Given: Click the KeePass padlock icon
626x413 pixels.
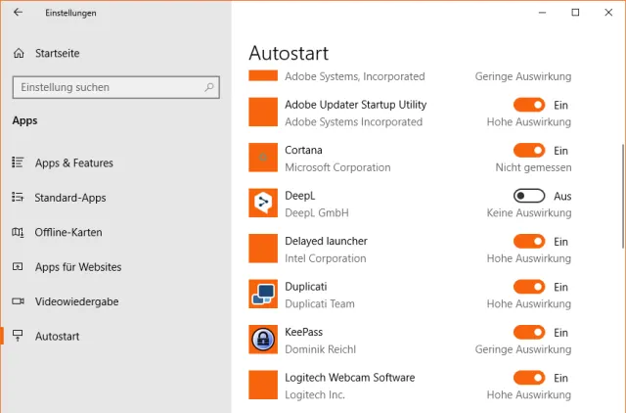Looking at the screenshot, I should pos(264,340).
